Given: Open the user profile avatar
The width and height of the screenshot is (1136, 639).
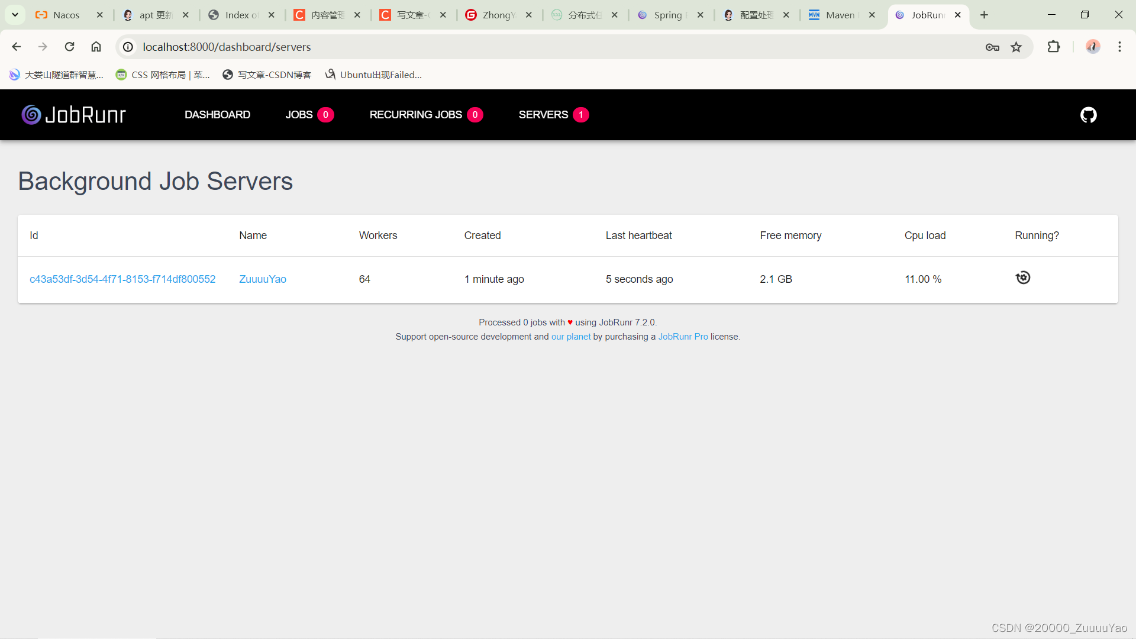Looking at the screenshot, I should [x=1092, y=47].
